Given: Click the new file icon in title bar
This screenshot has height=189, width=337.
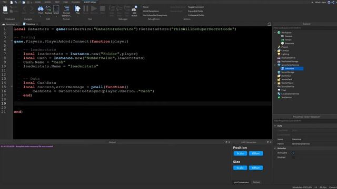Looking at the screenshot, I should point(12,2).
